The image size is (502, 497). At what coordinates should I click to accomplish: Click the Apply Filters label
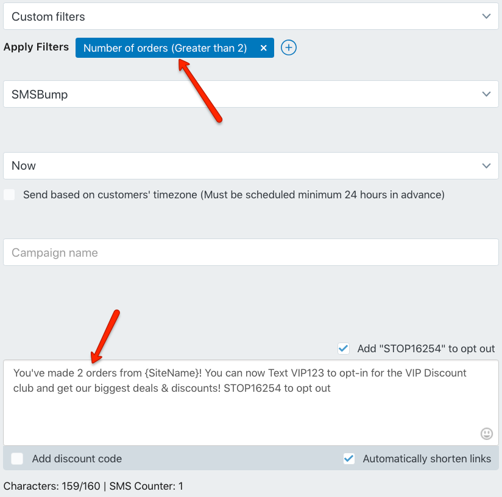(36, 47)
